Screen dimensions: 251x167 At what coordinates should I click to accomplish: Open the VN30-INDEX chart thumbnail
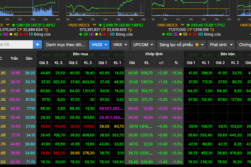tap(105, 8)
